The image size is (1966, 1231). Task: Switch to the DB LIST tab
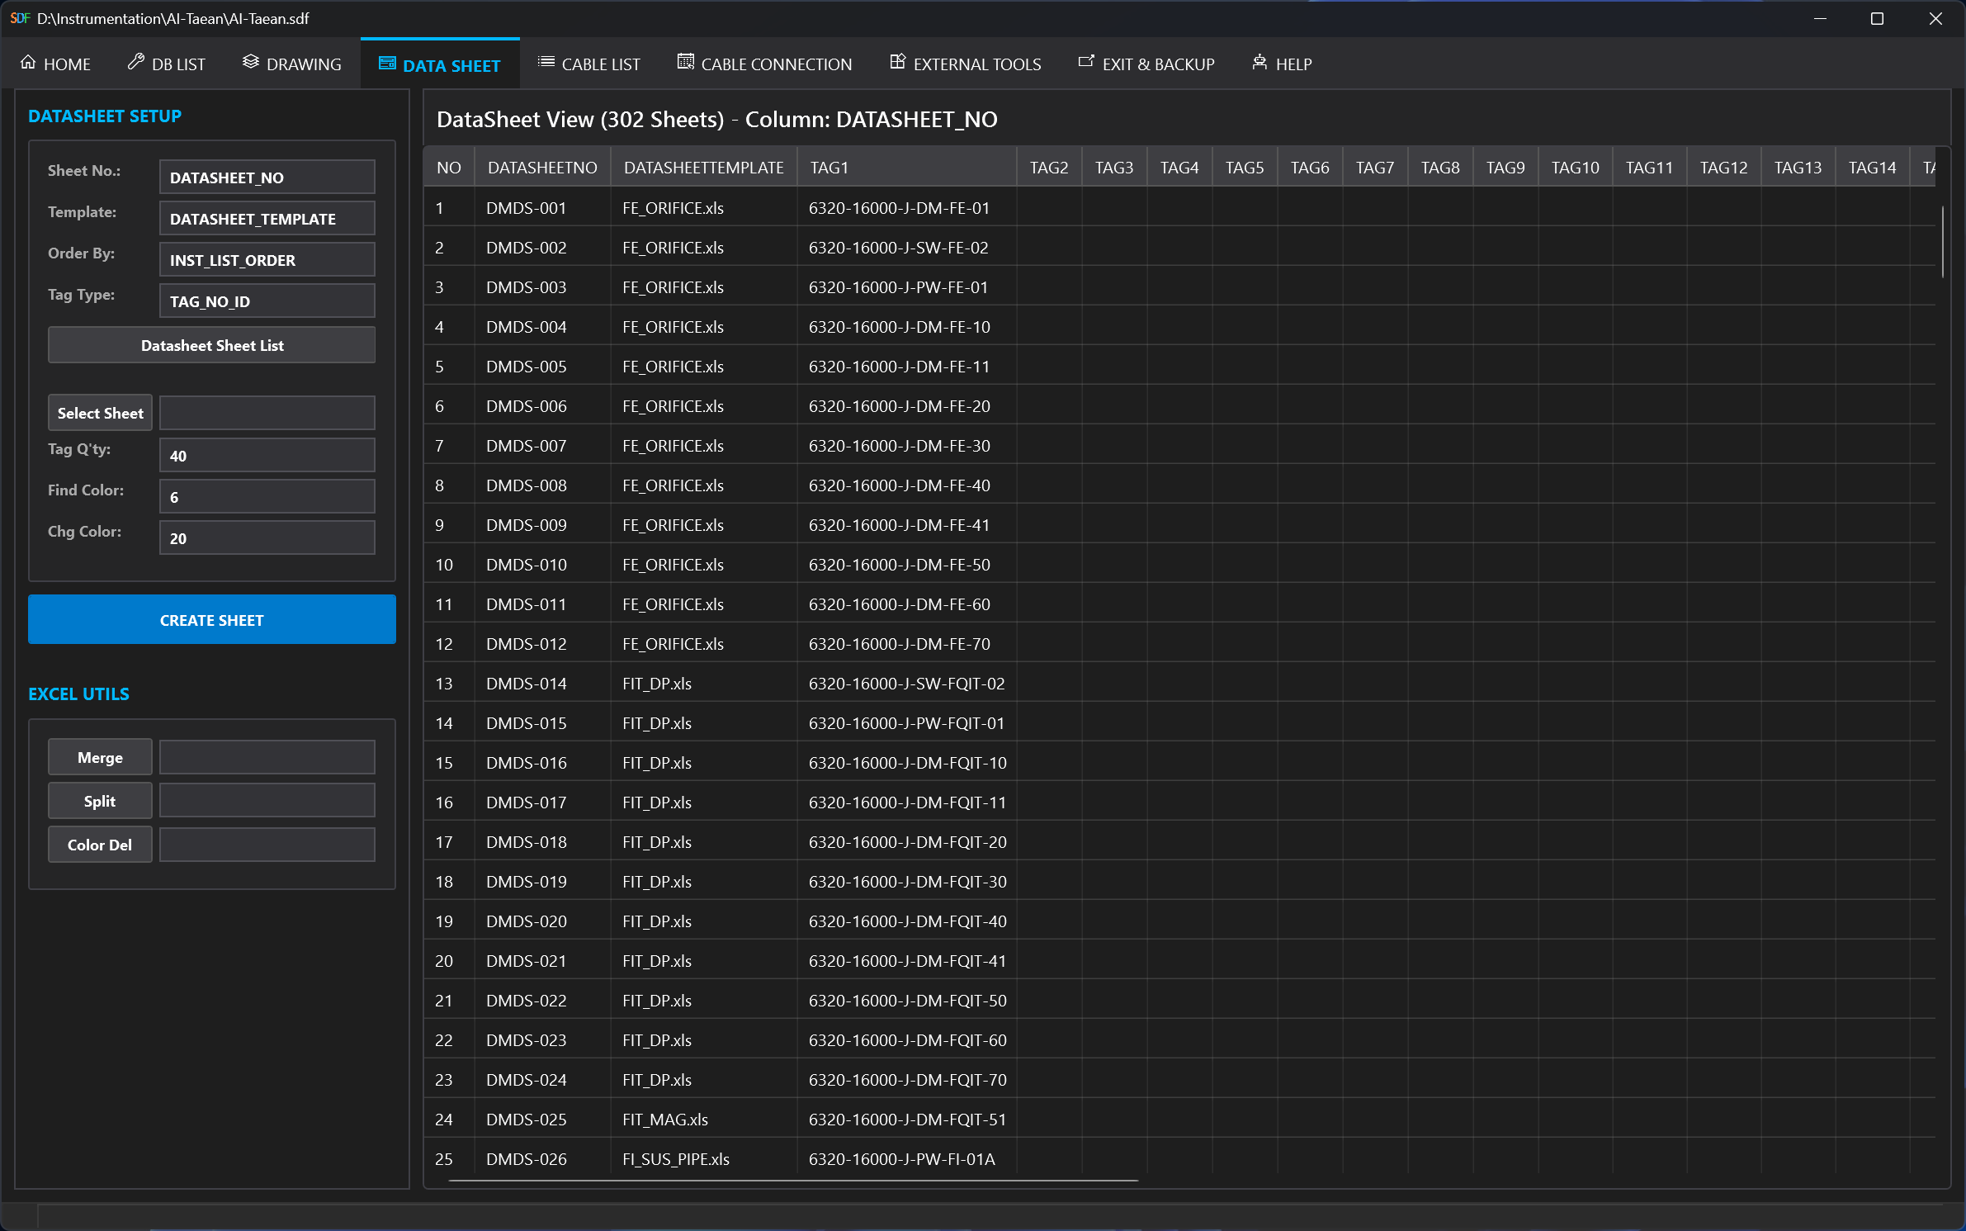click(167, 64)
